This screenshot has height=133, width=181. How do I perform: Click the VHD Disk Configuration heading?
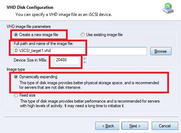pyautogui.click(x=30, y=7)
